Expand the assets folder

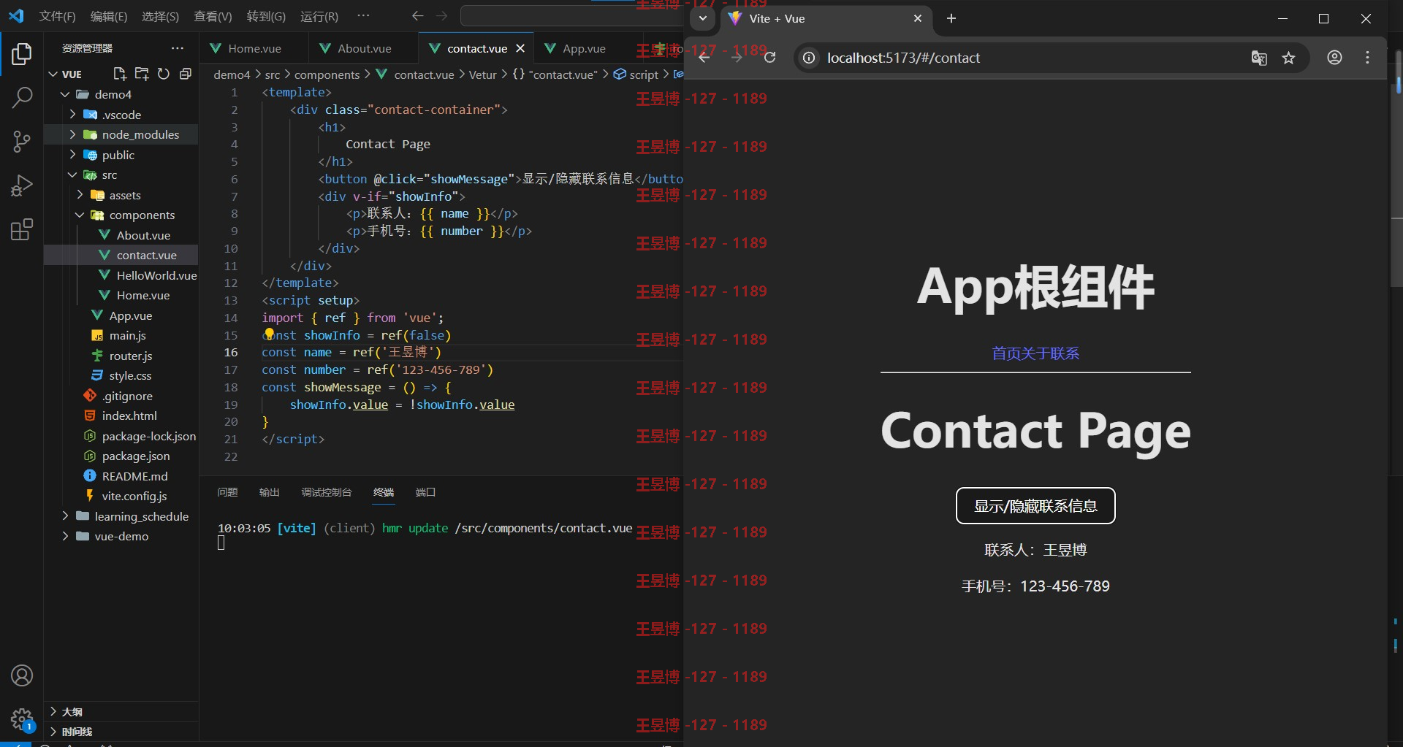tap(80, 195)
